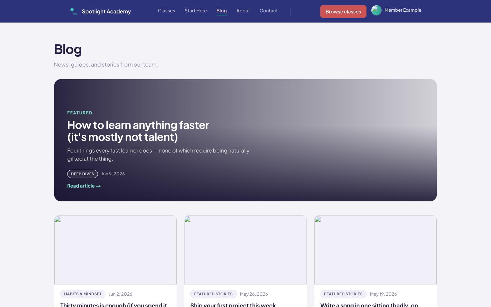Open the Member Example avatar
The width and height of the screenshot is (491, 307).
pyautogui.click(x=376, y=10)
